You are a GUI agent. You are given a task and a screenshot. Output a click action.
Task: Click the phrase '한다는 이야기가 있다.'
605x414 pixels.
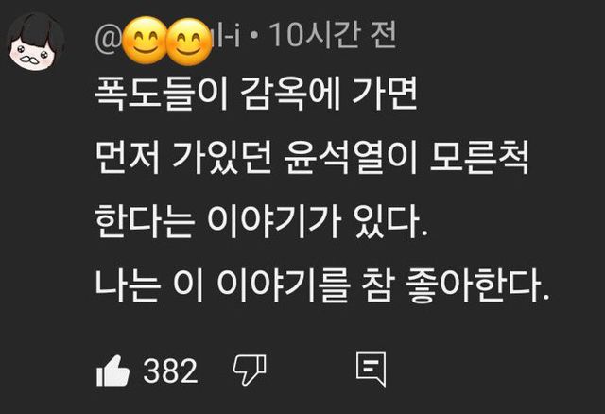click(261, 222)
